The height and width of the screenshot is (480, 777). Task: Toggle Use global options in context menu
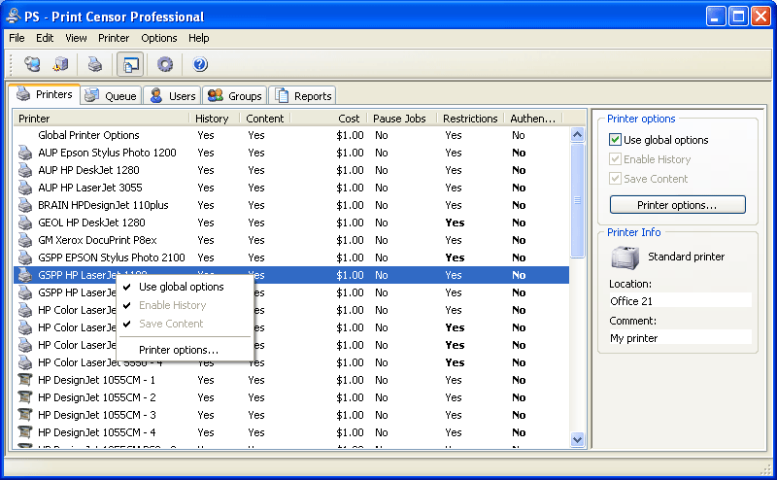coord(181,287)
